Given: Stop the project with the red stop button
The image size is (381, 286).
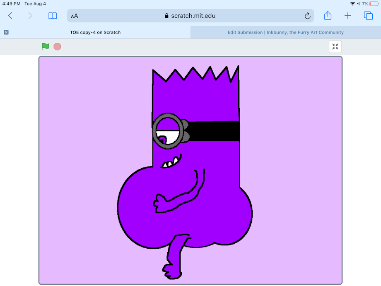Looking at the screenshot, I should [x=57, y=46].
